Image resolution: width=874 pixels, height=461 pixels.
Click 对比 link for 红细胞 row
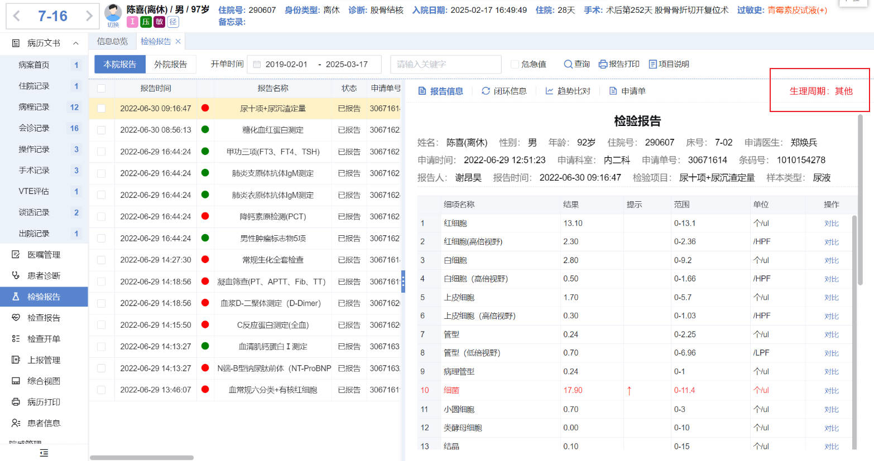(832, 224)
